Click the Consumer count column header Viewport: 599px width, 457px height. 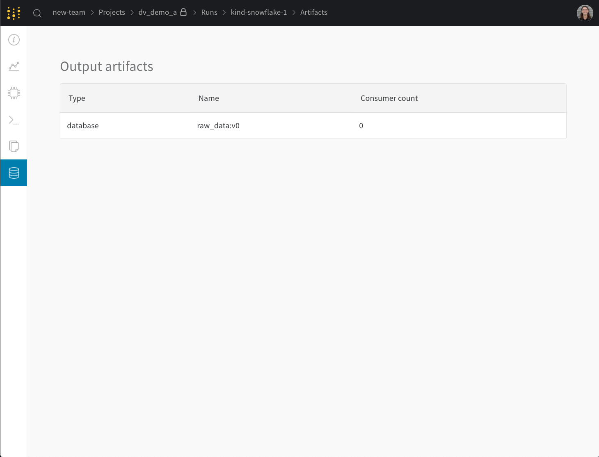(389, 98)
